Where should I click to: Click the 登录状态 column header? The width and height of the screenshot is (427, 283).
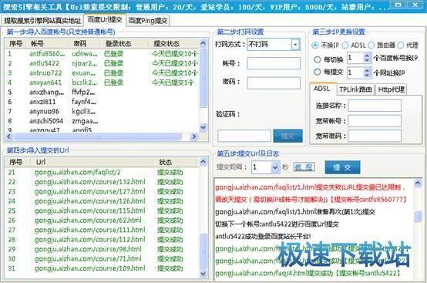124,43
